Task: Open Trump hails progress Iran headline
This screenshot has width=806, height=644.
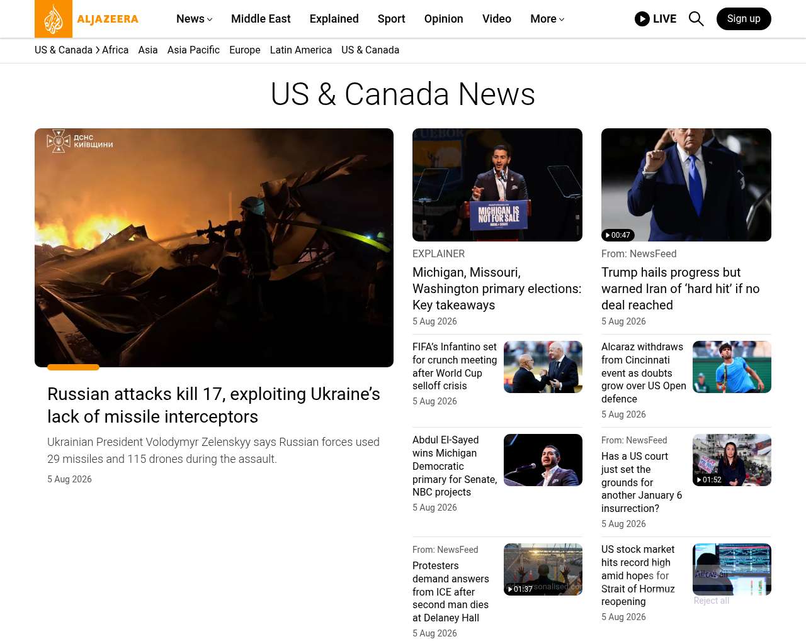Action: [x=680, y=289]
